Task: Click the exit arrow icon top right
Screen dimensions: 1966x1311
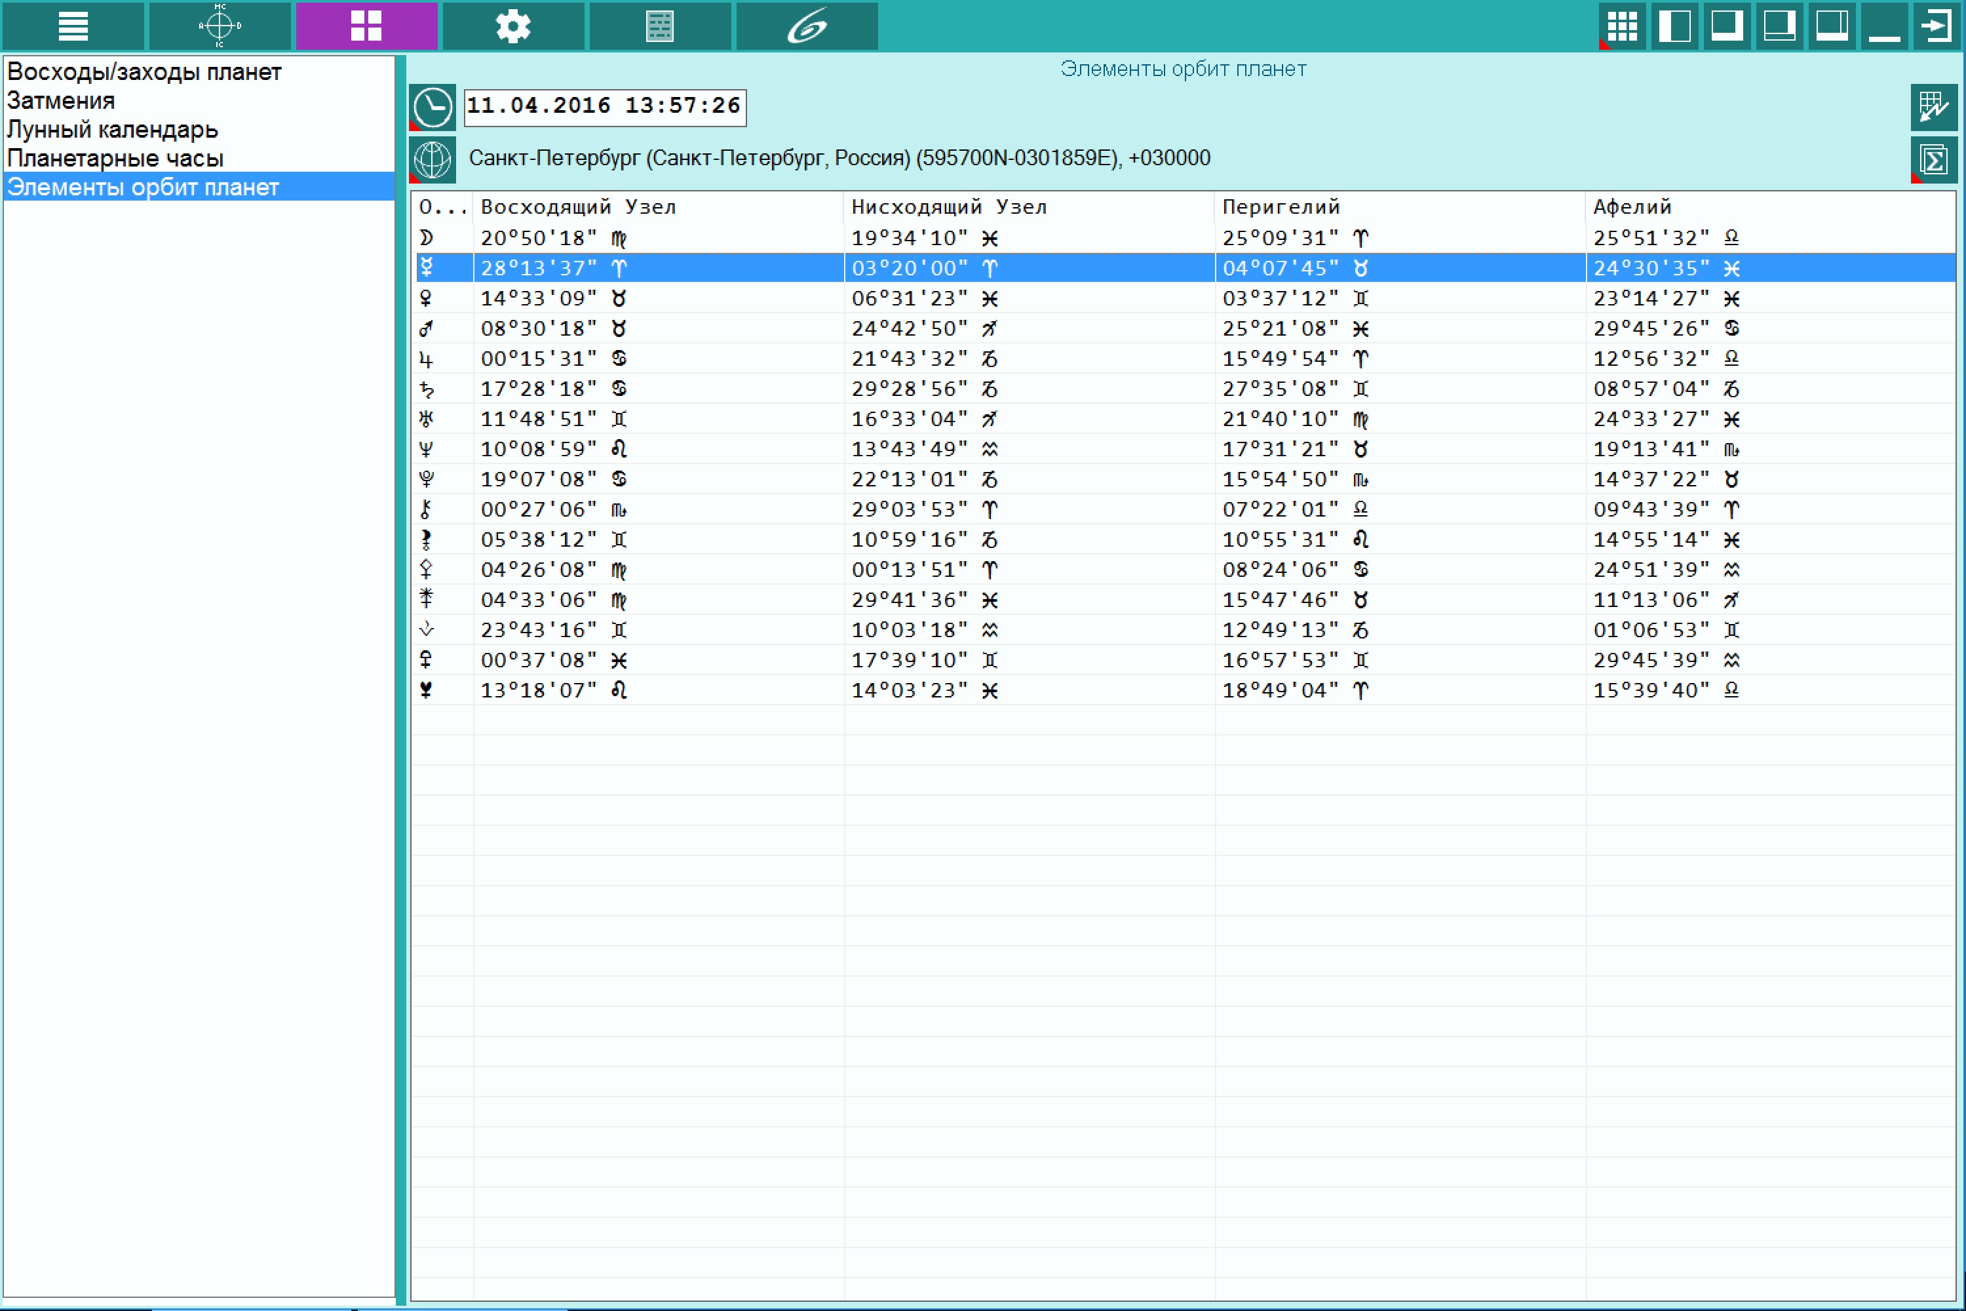Action: coord(1937,26)
